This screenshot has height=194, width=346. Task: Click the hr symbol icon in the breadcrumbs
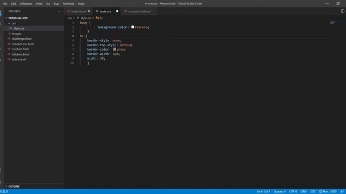click(97, 18)
